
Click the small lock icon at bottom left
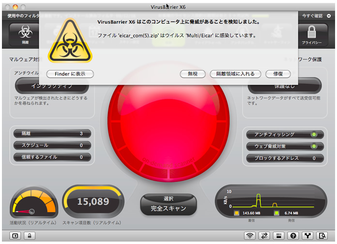[30, 236]
